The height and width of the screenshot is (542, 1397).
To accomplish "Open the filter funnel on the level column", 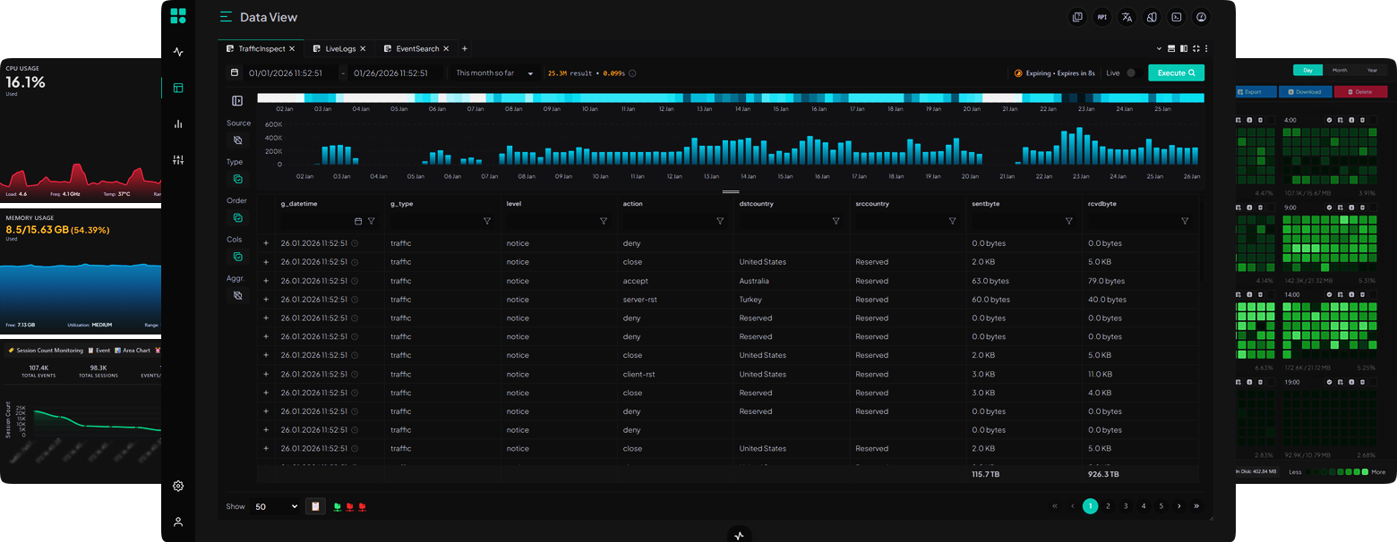I will pos(604,220).
